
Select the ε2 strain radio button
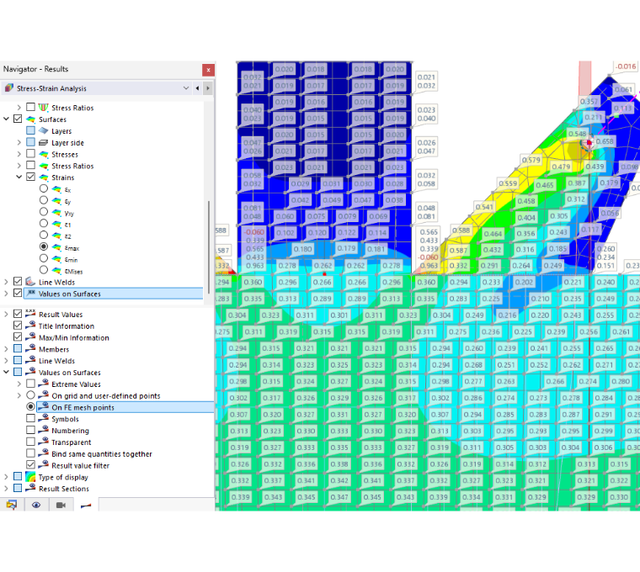[44, 235]
